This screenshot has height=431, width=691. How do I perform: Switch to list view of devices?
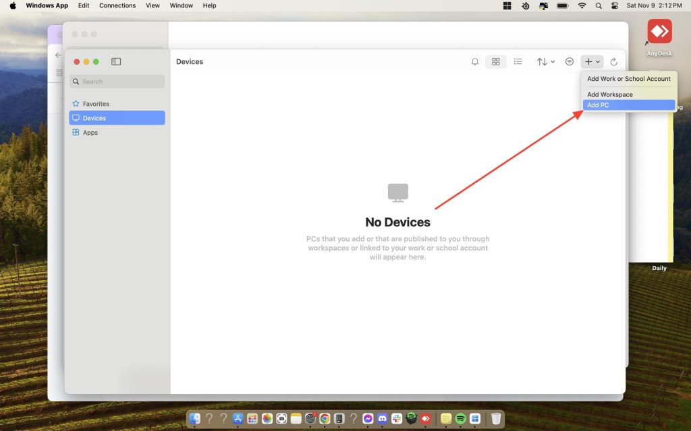518,61
